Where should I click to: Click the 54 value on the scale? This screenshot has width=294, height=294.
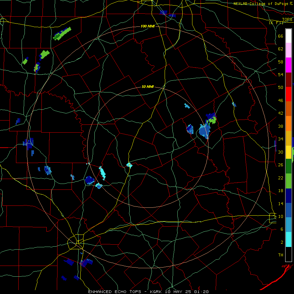pos(281,74)
